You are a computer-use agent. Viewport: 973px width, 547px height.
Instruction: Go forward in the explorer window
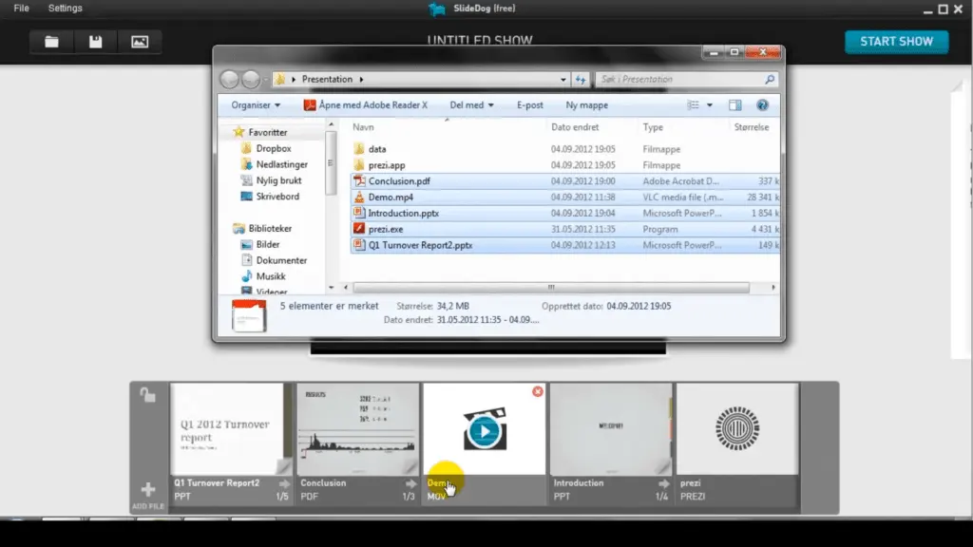coord(250,79)
